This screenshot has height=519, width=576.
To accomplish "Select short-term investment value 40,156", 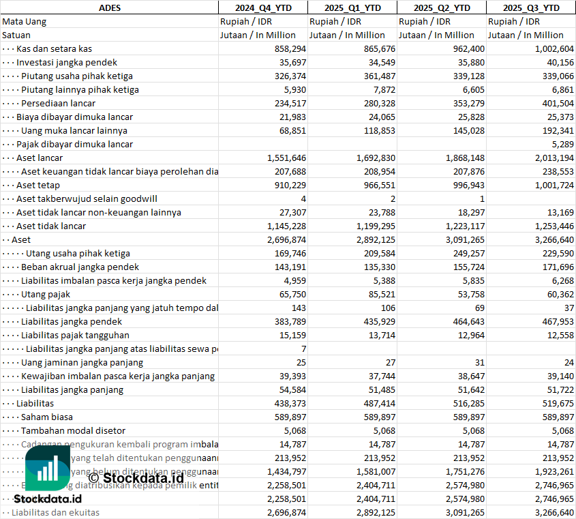I will (560, 62).
